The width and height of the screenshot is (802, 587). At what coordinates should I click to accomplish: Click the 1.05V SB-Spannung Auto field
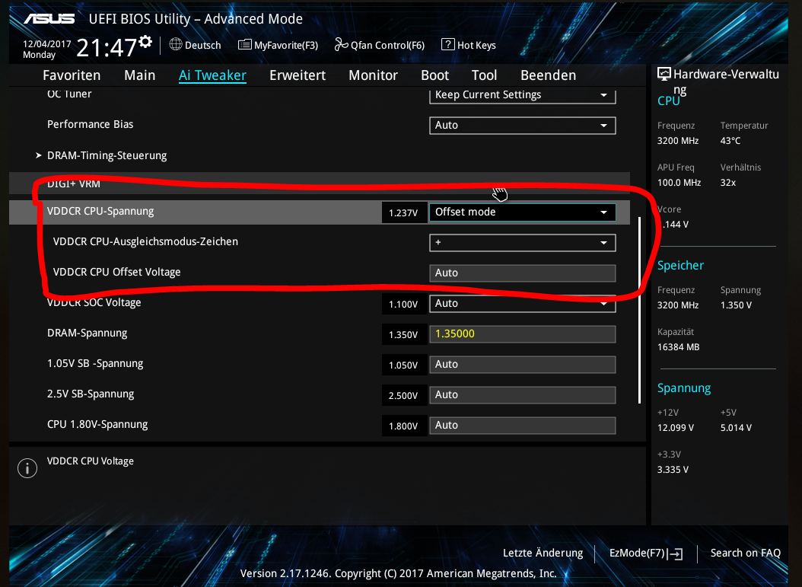coord(522,365)
